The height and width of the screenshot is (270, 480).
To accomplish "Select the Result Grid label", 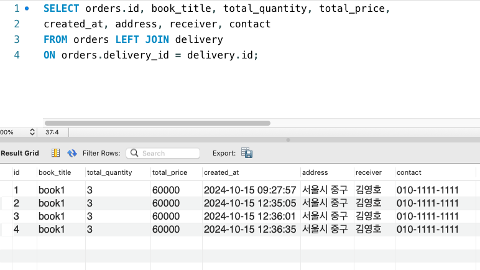I will pos(20,153).
